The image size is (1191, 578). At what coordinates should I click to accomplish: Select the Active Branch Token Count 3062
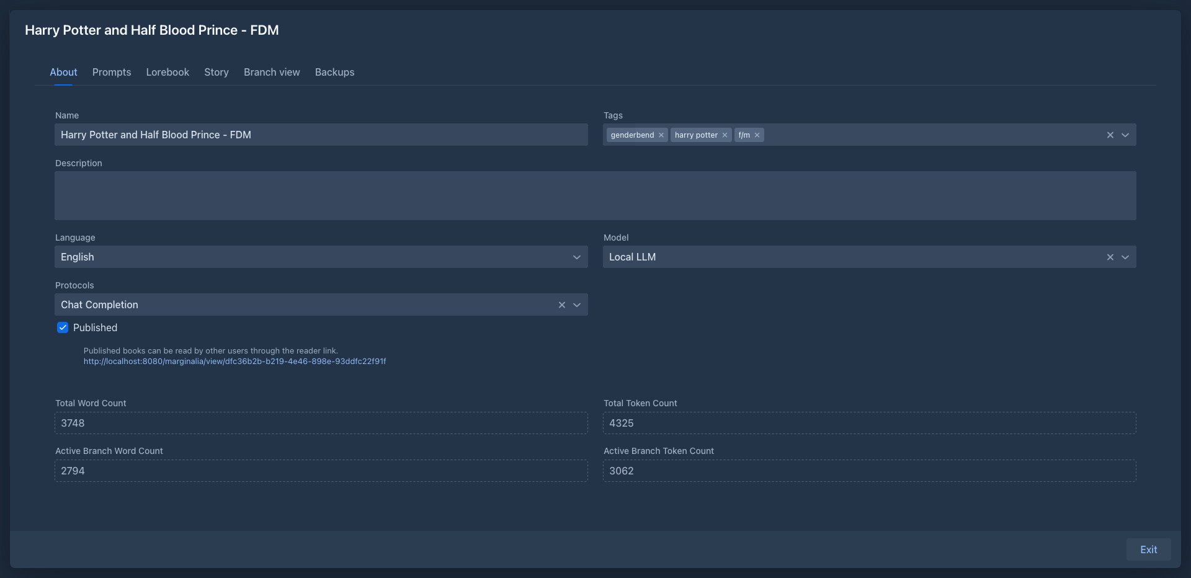pos(870,471)
